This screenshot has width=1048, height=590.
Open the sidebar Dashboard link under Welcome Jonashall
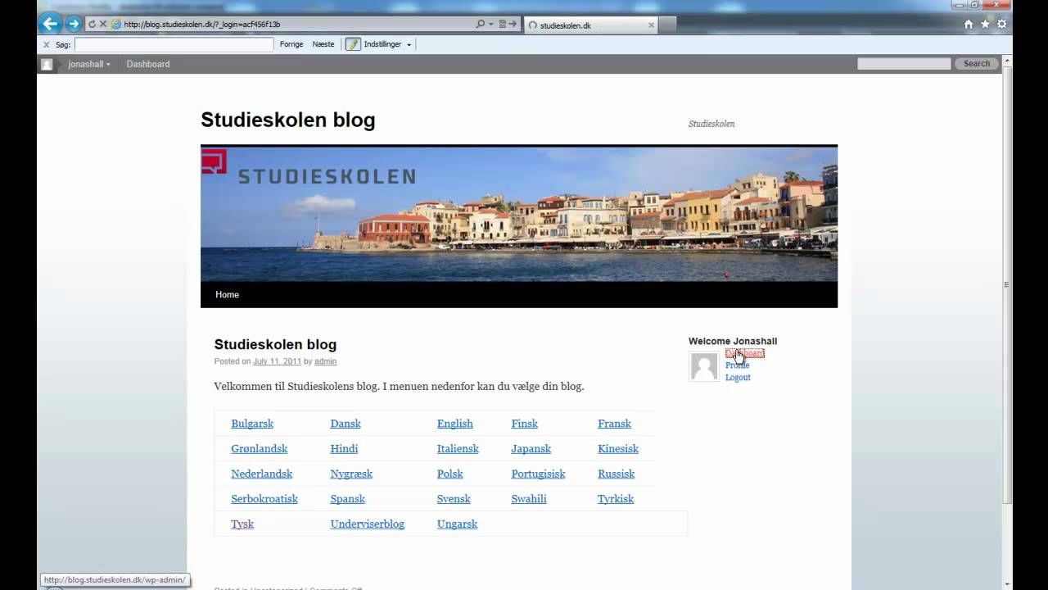(x=745, y=353)
